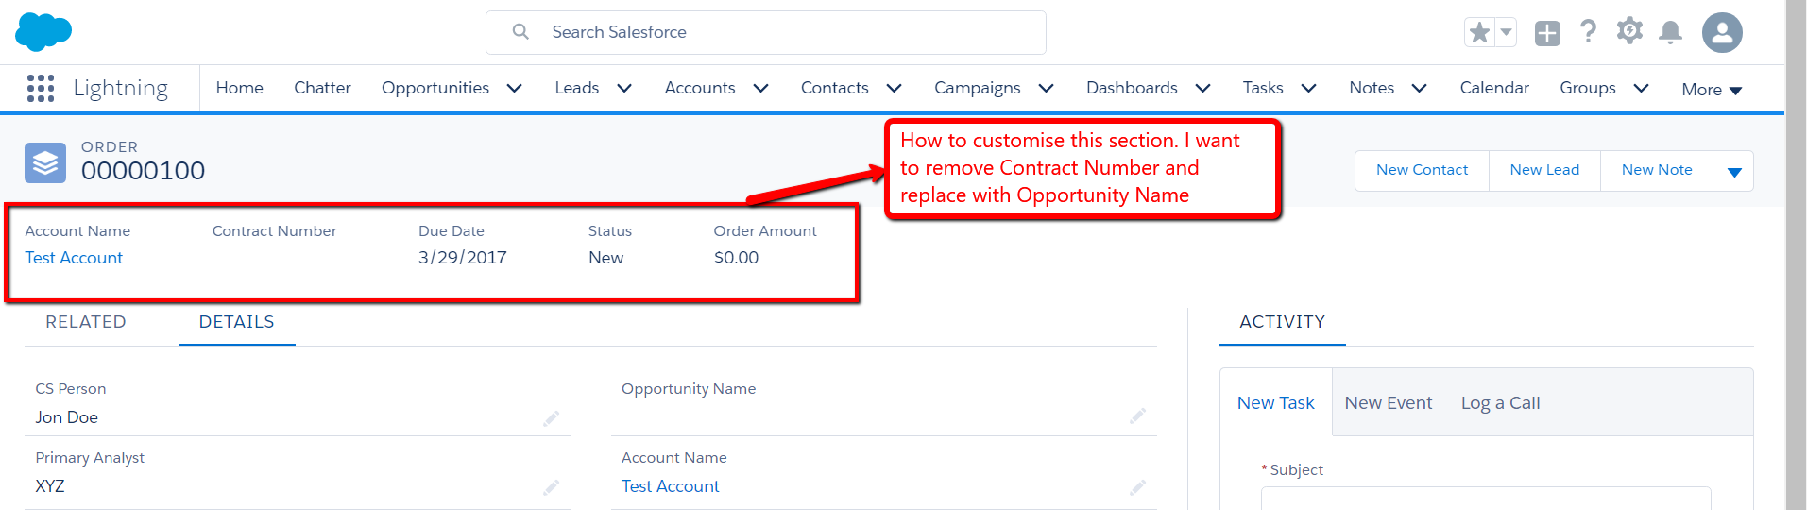Open the Test Account link in highlights

(x=74, y=258)
